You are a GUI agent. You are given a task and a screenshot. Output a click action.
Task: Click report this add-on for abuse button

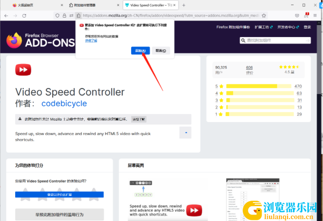pos(59,215)
